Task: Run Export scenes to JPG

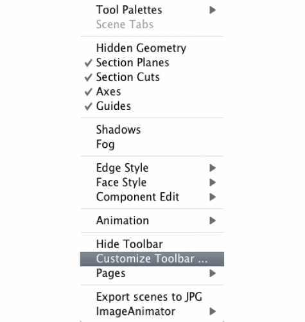Action: (x=152, y=297)
